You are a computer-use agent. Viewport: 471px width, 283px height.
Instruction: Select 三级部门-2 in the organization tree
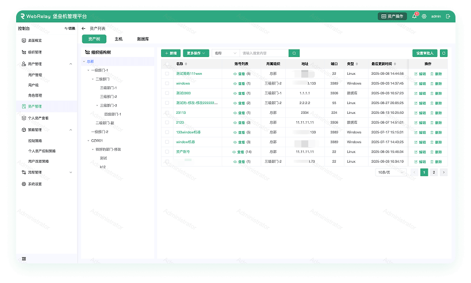(109, 97)
